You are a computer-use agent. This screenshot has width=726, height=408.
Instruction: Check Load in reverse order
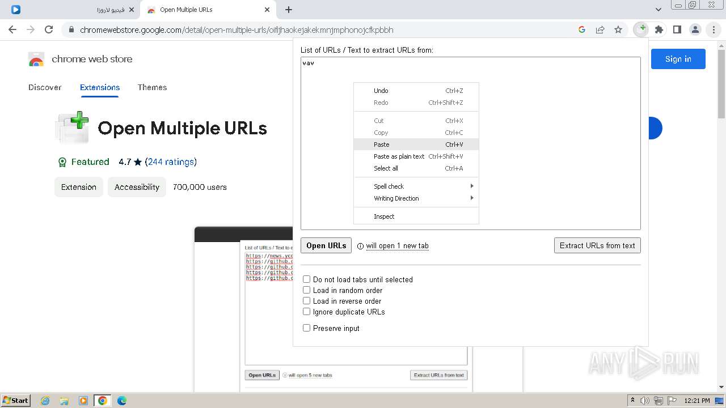(306, 301)
